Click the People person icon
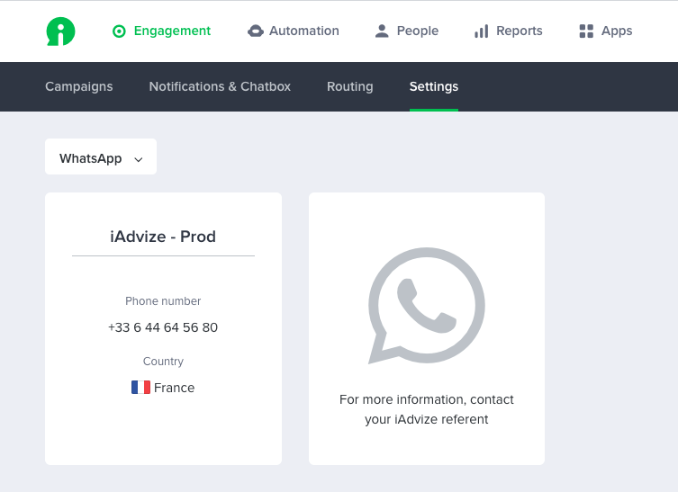 382,31
